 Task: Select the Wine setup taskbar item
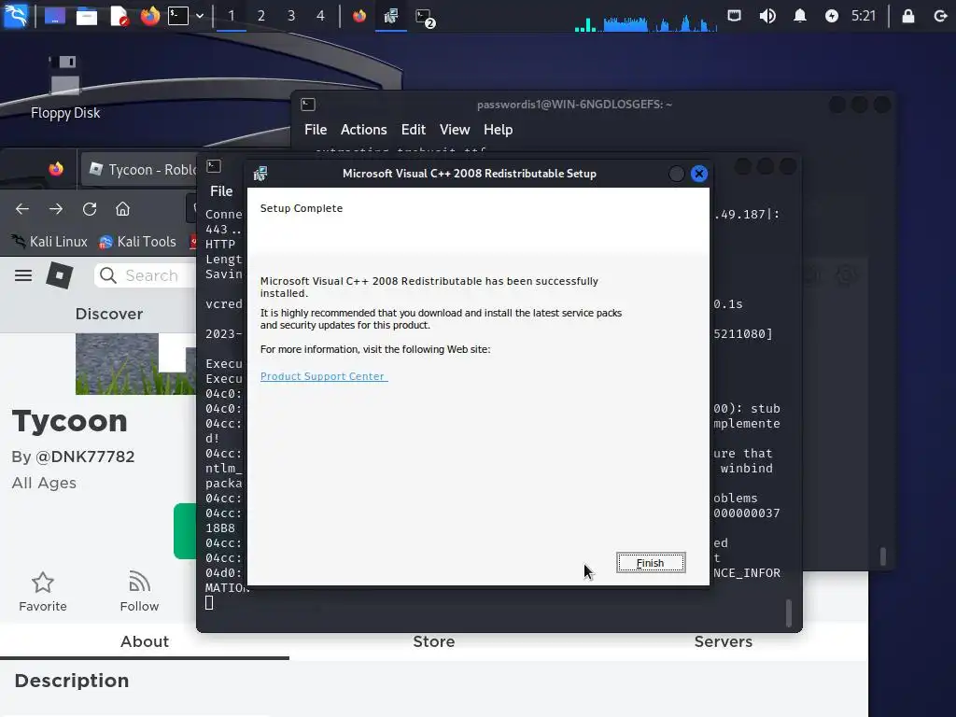[391, 16]
